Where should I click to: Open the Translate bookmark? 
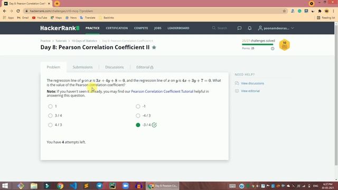88,17
